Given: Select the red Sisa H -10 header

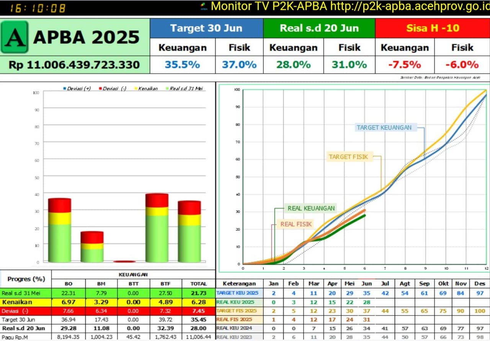Looking at the screenshot, I should coord(433,28).
